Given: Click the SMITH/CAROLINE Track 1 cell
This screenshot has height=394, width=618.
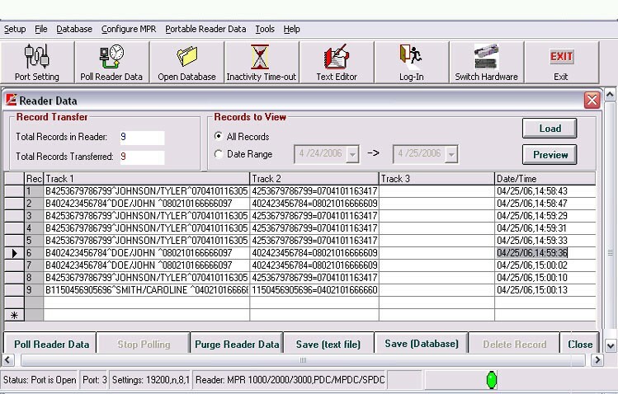Looking at the screenshot, I should (x=147, y=290).
